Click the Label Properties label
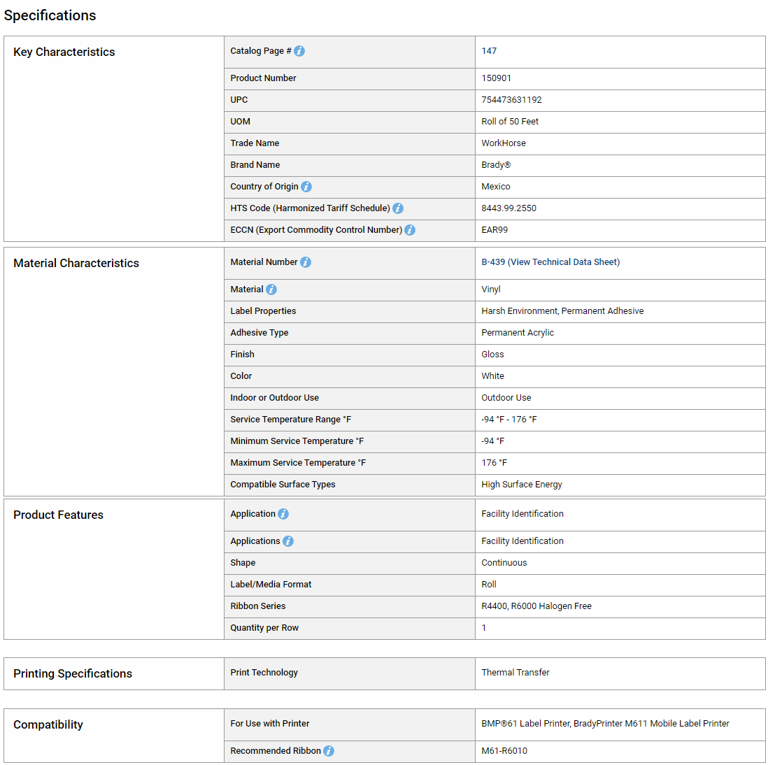 (x=263, y=311)
